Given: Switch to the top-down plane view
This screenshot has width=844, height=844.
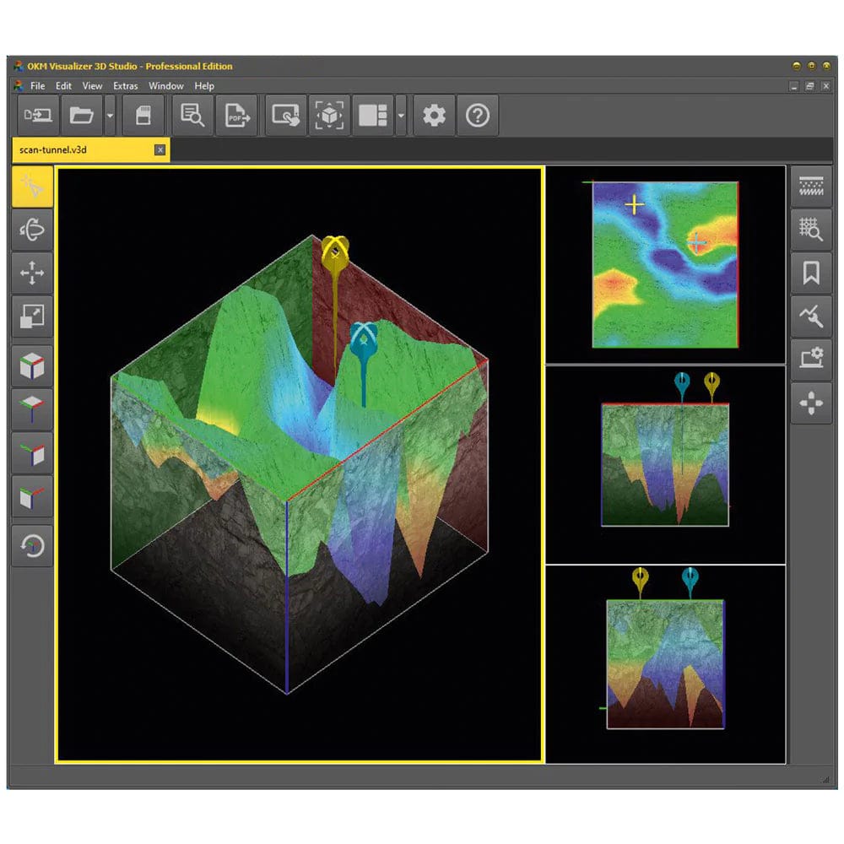Looking at the screenshot, I should (31, 408).
